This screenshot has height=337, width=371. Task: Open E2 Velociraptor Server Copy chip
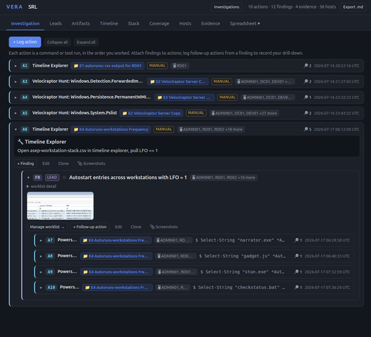(x=151, y=113)
